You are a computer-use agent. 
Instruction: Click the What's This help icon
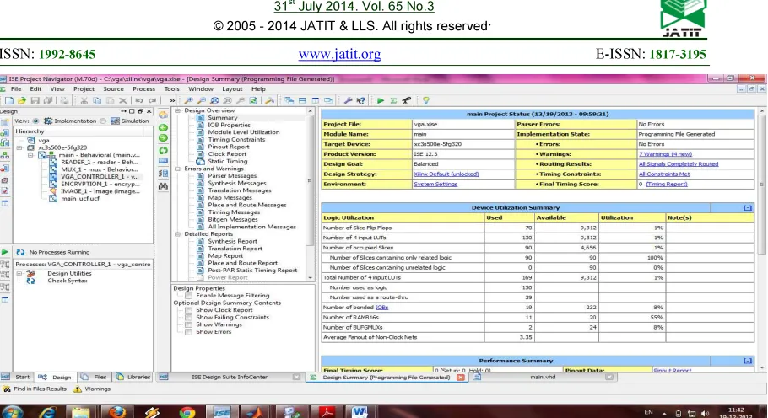click(x=361, y=101)
